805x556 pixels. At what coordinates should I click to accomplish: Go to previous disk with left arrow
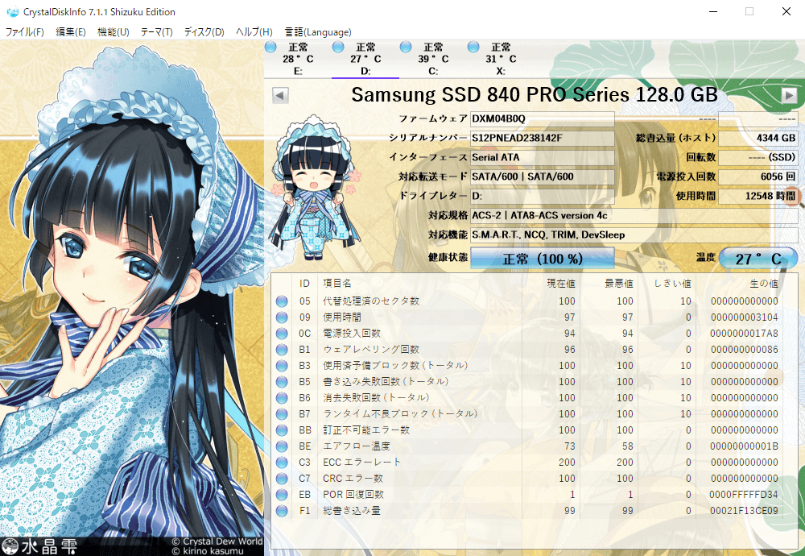point(280,95)
